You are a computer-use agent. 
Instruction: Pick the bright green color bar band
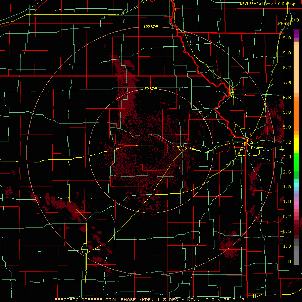(296, 162)
